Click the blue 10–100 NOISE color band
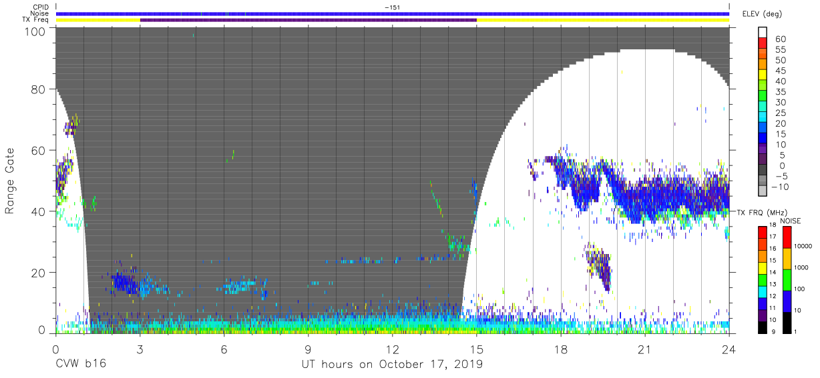Image resolution: width=820 pixels, height=378 pixels. (787, 301)
